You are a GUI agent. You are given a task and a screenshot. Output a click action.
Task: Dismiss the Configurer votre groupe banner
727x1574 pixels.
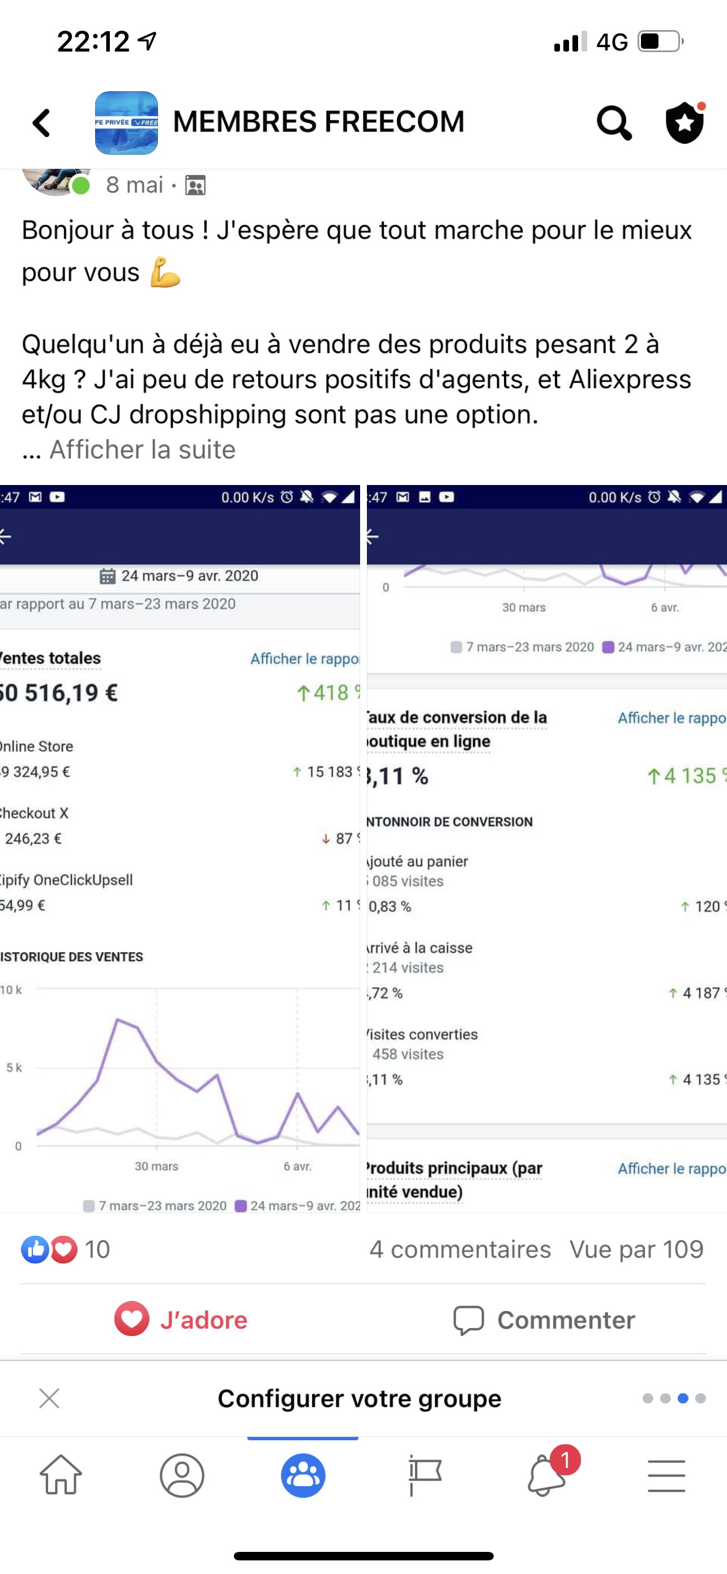[49, 1398]
